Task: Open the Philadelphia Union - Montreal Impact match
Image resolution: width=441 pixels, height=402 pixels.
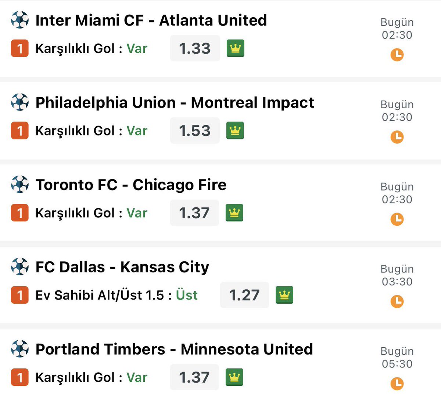Action: pos(175,102)
